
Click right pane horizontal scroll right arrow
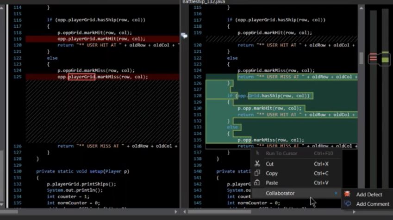pos(354,212)
